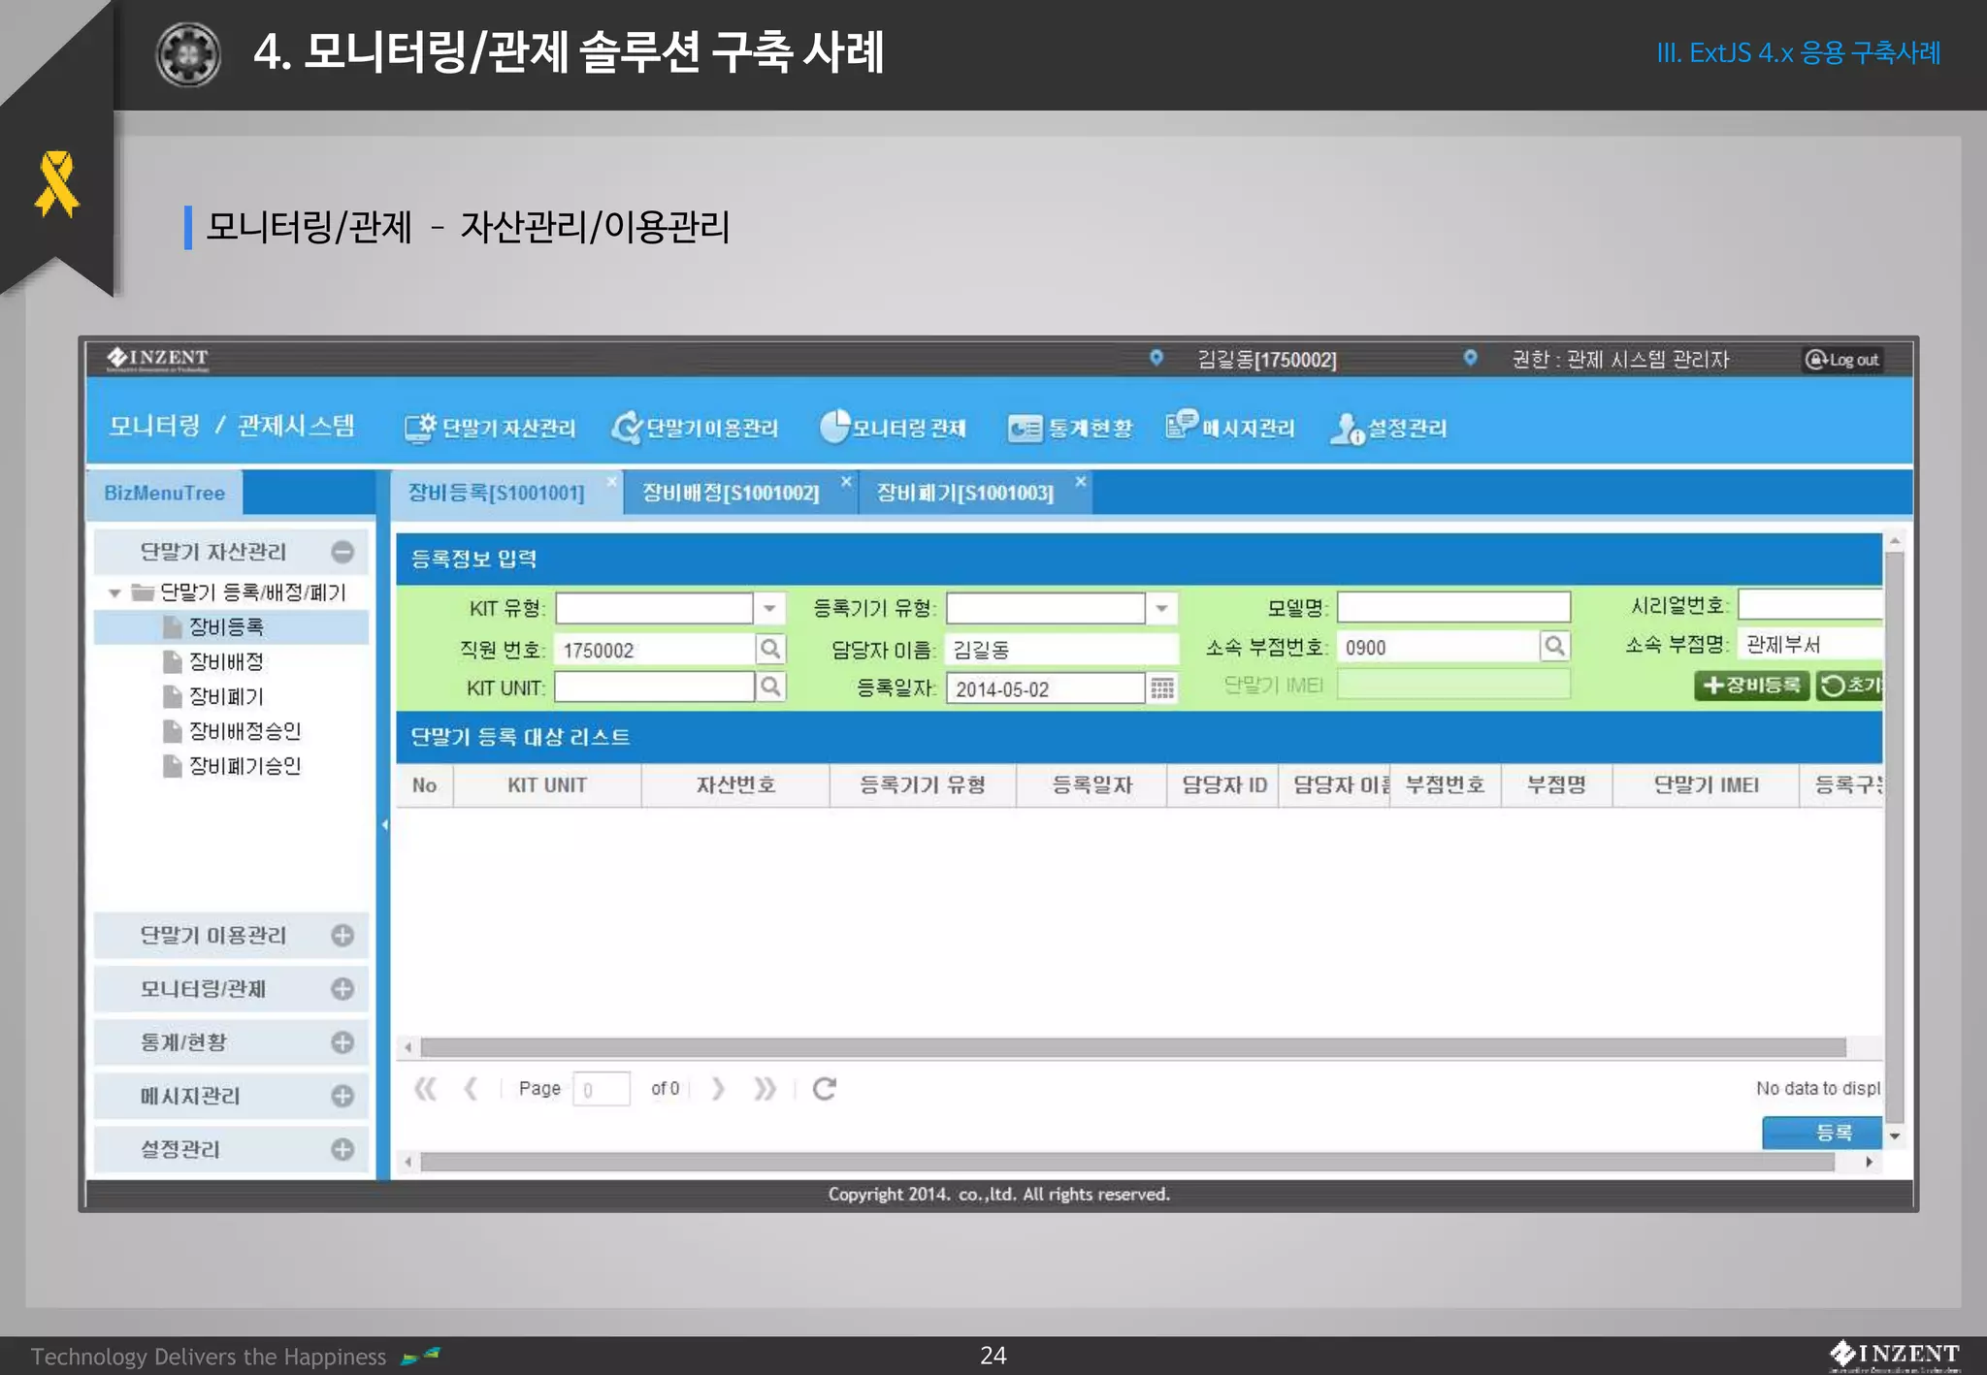Viewport: 1987px width, 1375px height.
Task: Search 직원 번호 with magnifier icon
Action: 770,649
